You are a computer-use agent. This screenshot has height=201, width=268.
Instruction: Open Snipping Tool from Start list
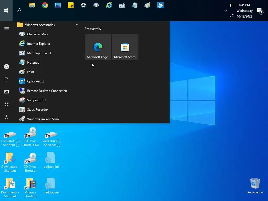[47, 100]
